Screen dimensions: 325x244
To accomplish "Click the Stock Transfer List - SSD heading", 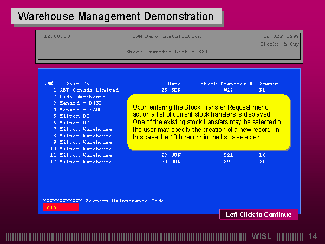I will click(x=166, y=52).
